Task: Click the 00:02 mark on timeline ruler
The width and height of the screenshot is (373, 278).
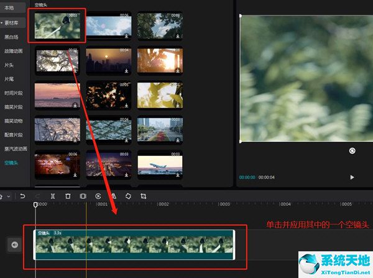Action: click(x=163, y=204)
